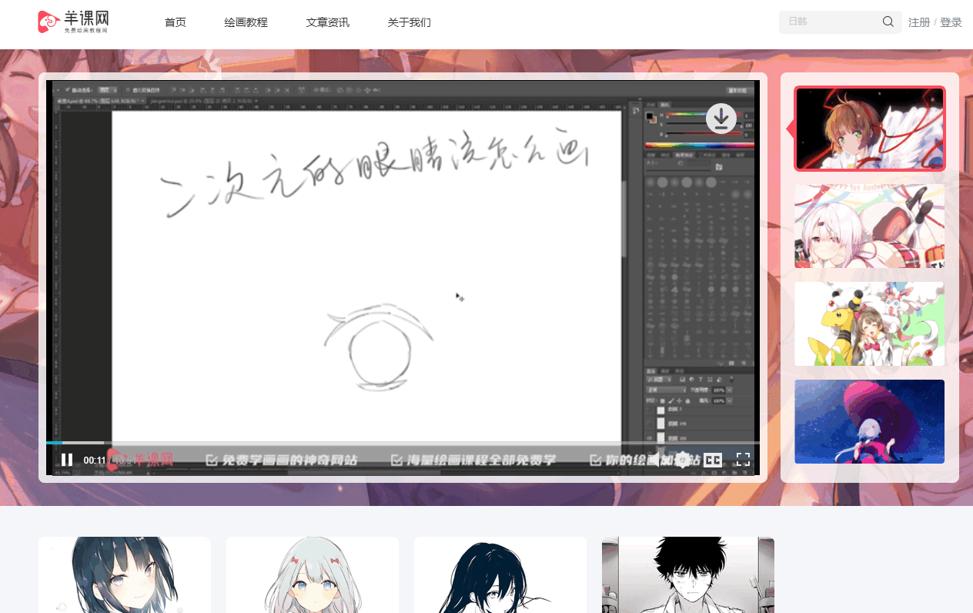Open the 文章资讯 section
Screen dimensions: 973x613
pos(328,22)
